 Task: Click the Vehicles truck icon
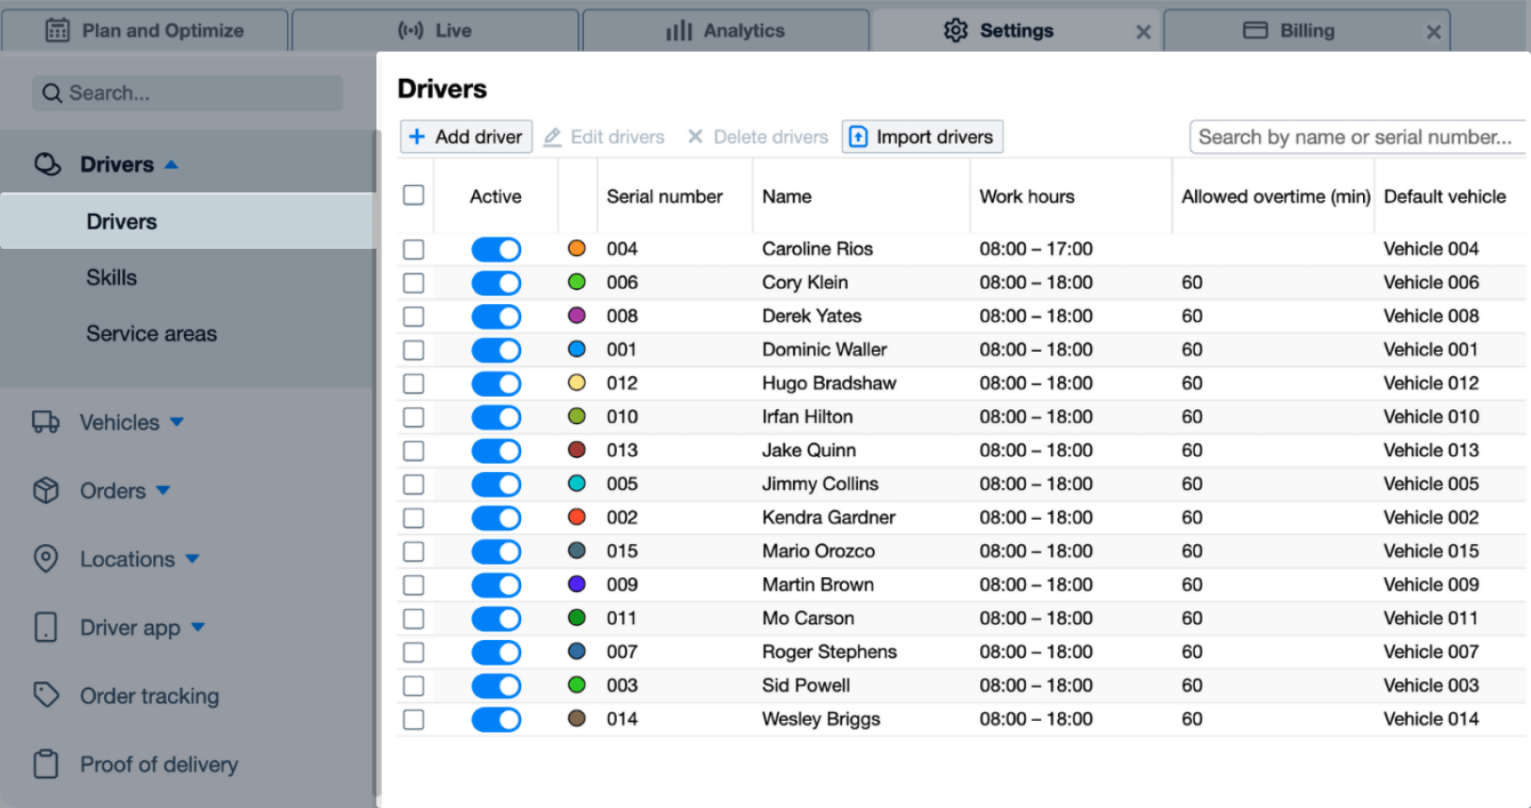pyautogui.click(x=46, y=421)
